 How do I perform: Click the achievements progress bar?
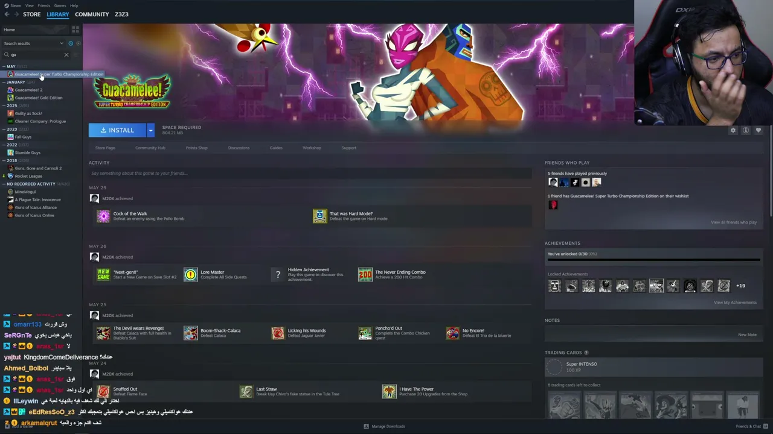(x=654, y=261)
